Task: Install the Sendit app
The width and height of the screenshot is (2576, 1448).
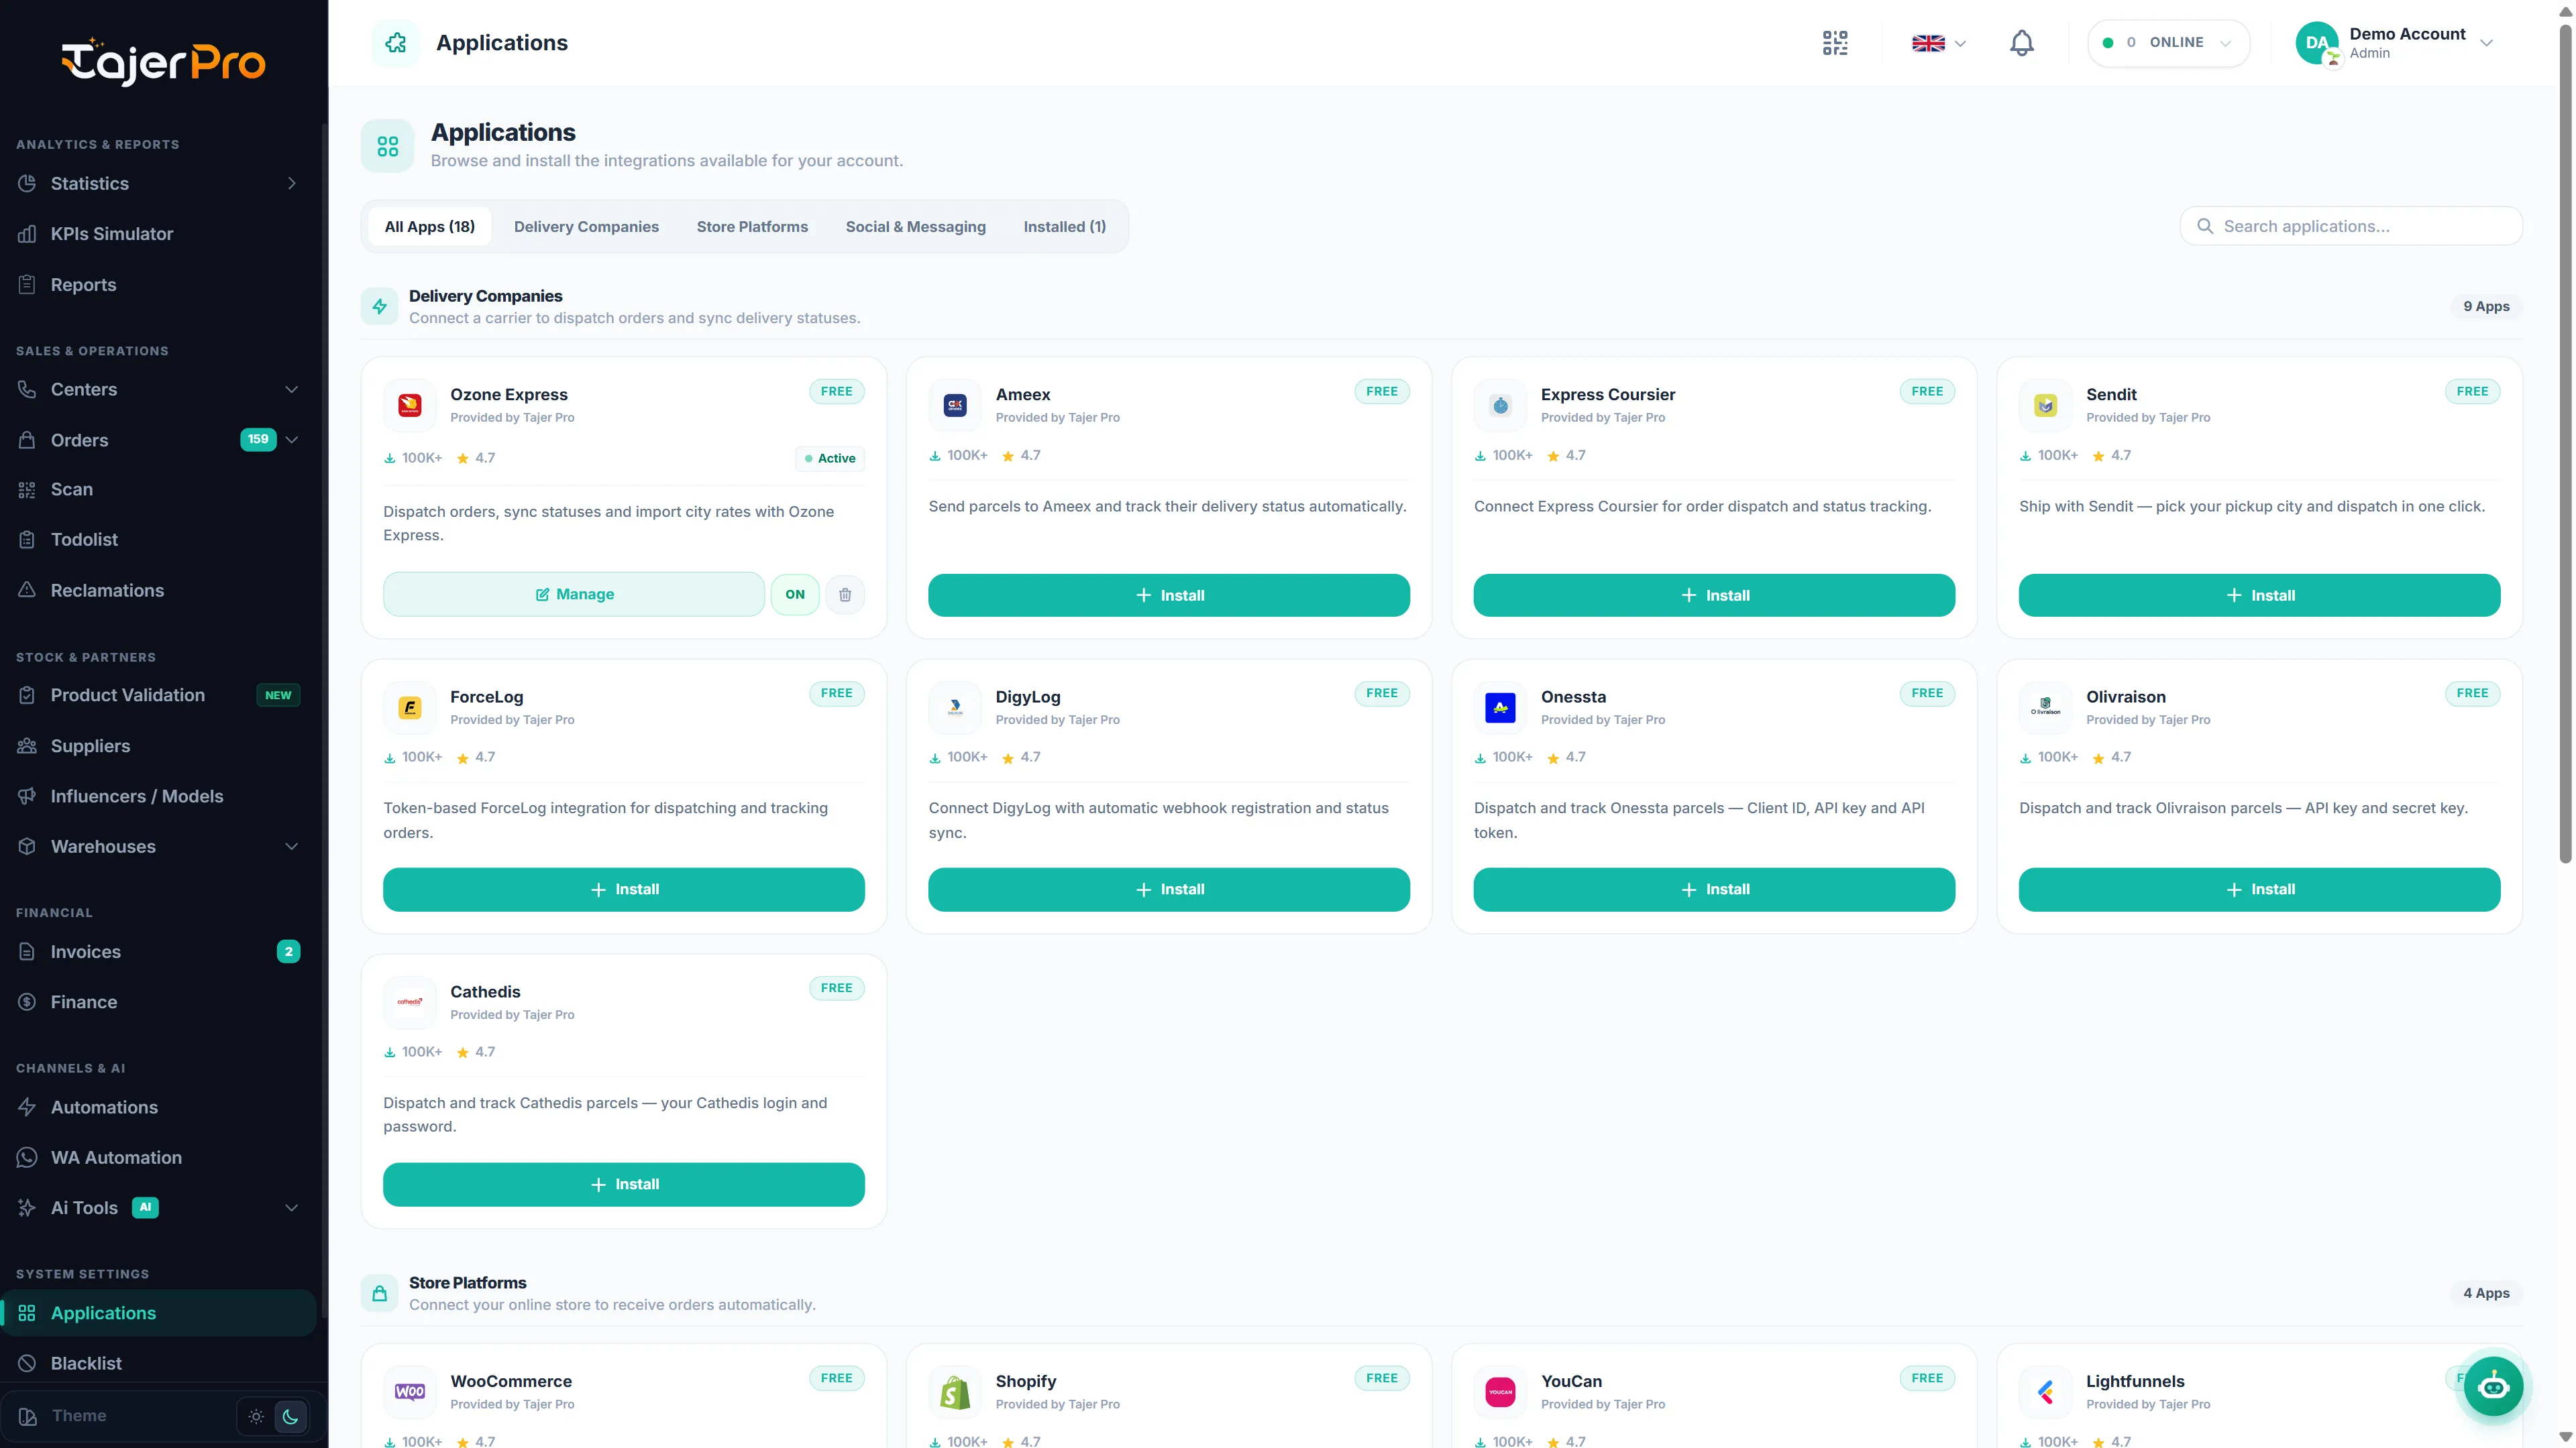Action: pos(2259,595)
